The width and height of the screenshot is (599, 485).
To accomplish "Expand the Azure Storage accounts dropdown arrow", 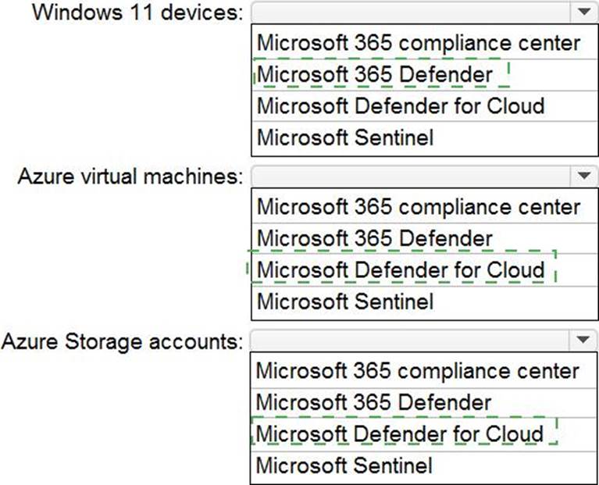I will pos(583,341).
